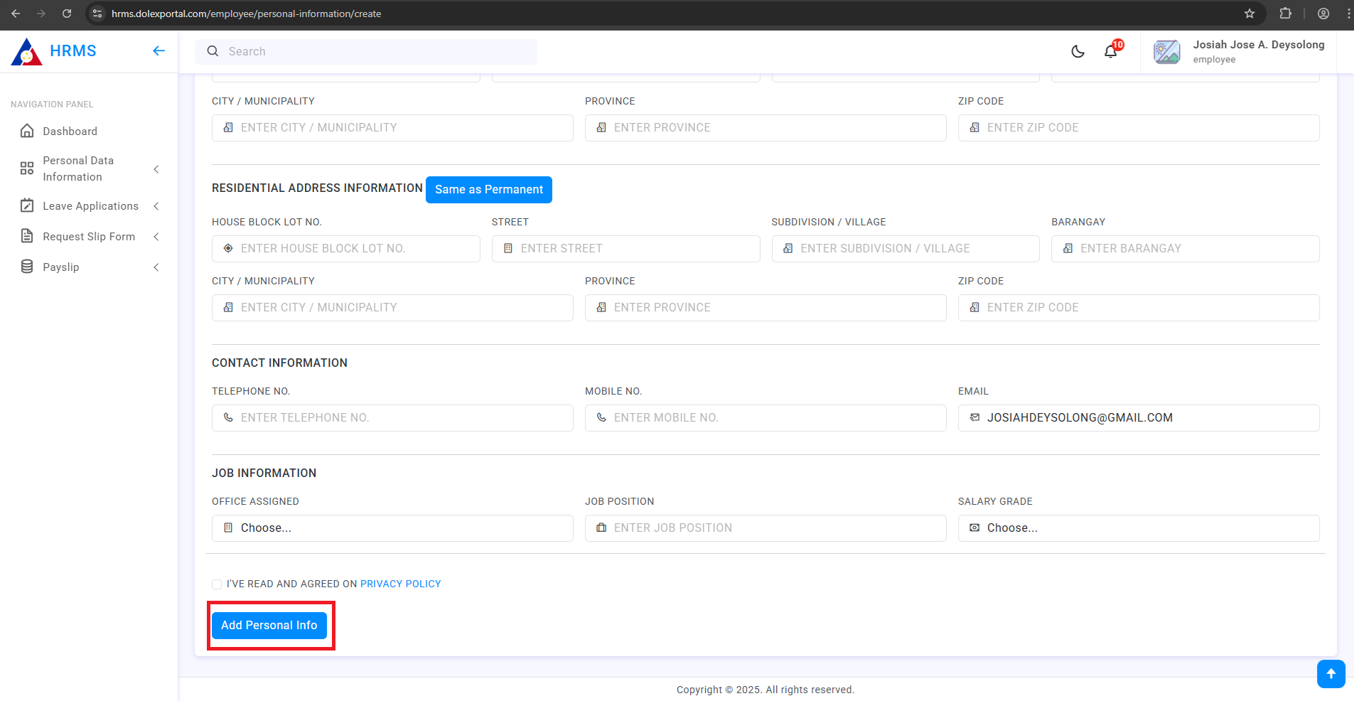Expand Personal Data Information menu
The width and height of the screenshot is (1354, 701).
coord(89,168)
